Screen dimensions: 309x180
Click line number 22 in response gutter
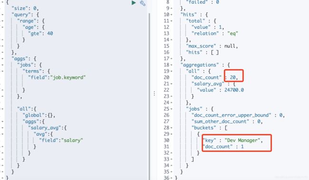pyautogui.click(x=166, y=90)
